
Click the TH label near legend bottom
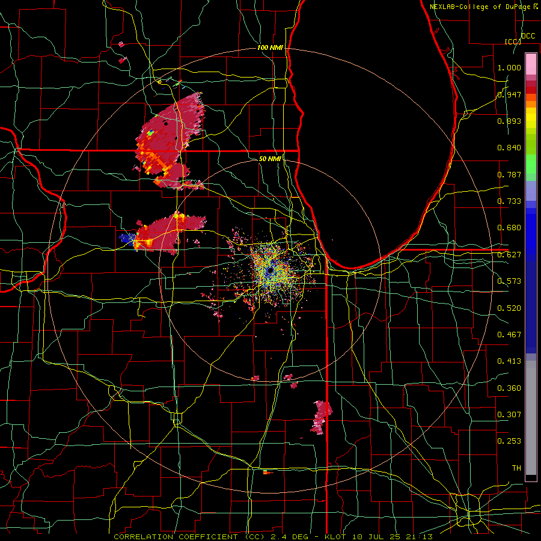coord(516,468)
